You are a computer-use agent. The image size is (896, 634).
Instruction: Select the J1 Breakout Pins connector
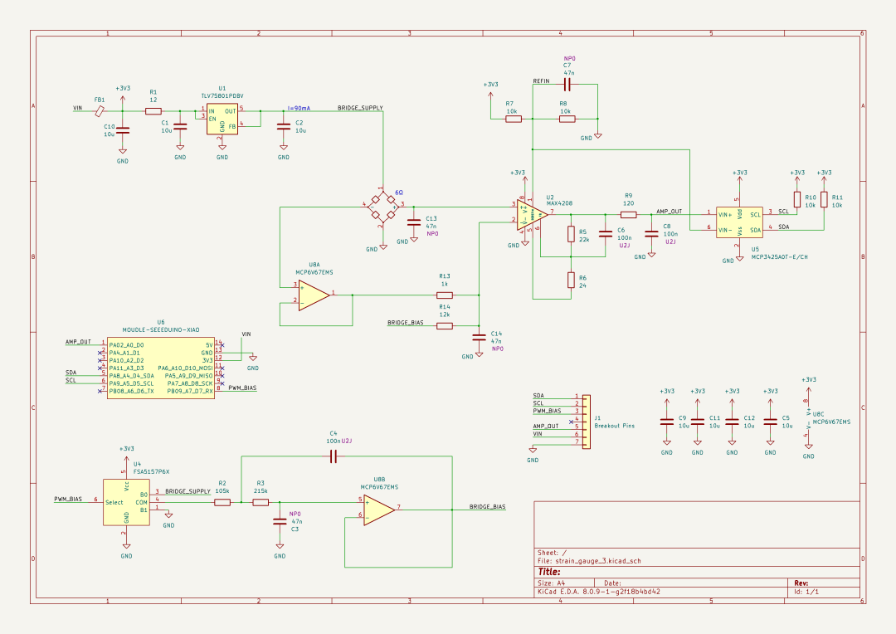(587, 422)
